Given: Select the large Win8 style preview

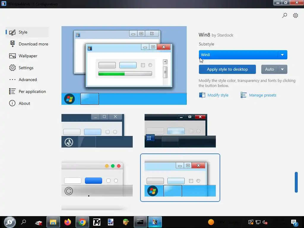Looking at the screenshot, I should click(124, 66).
